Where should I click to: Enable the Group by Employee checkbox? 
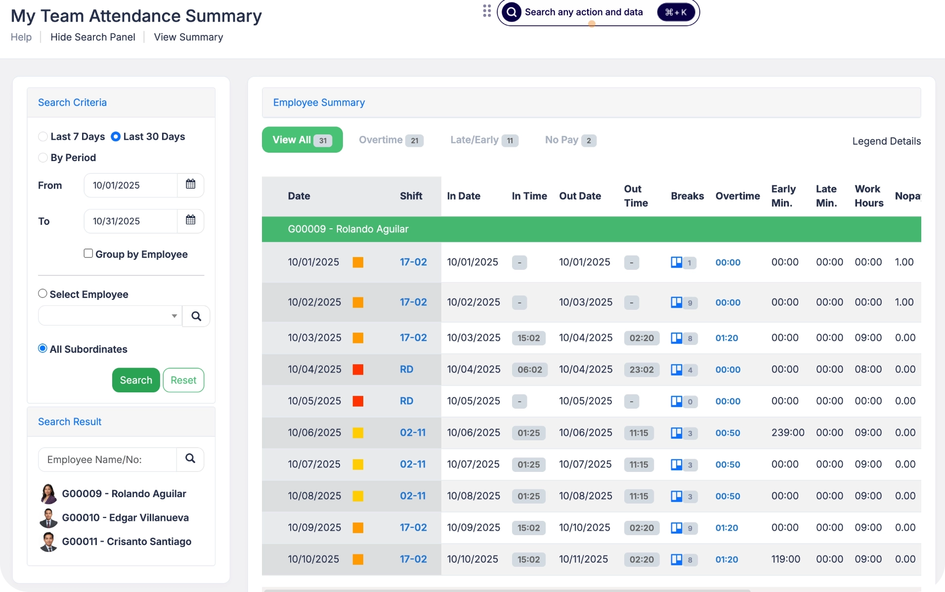tap(88, 254)
